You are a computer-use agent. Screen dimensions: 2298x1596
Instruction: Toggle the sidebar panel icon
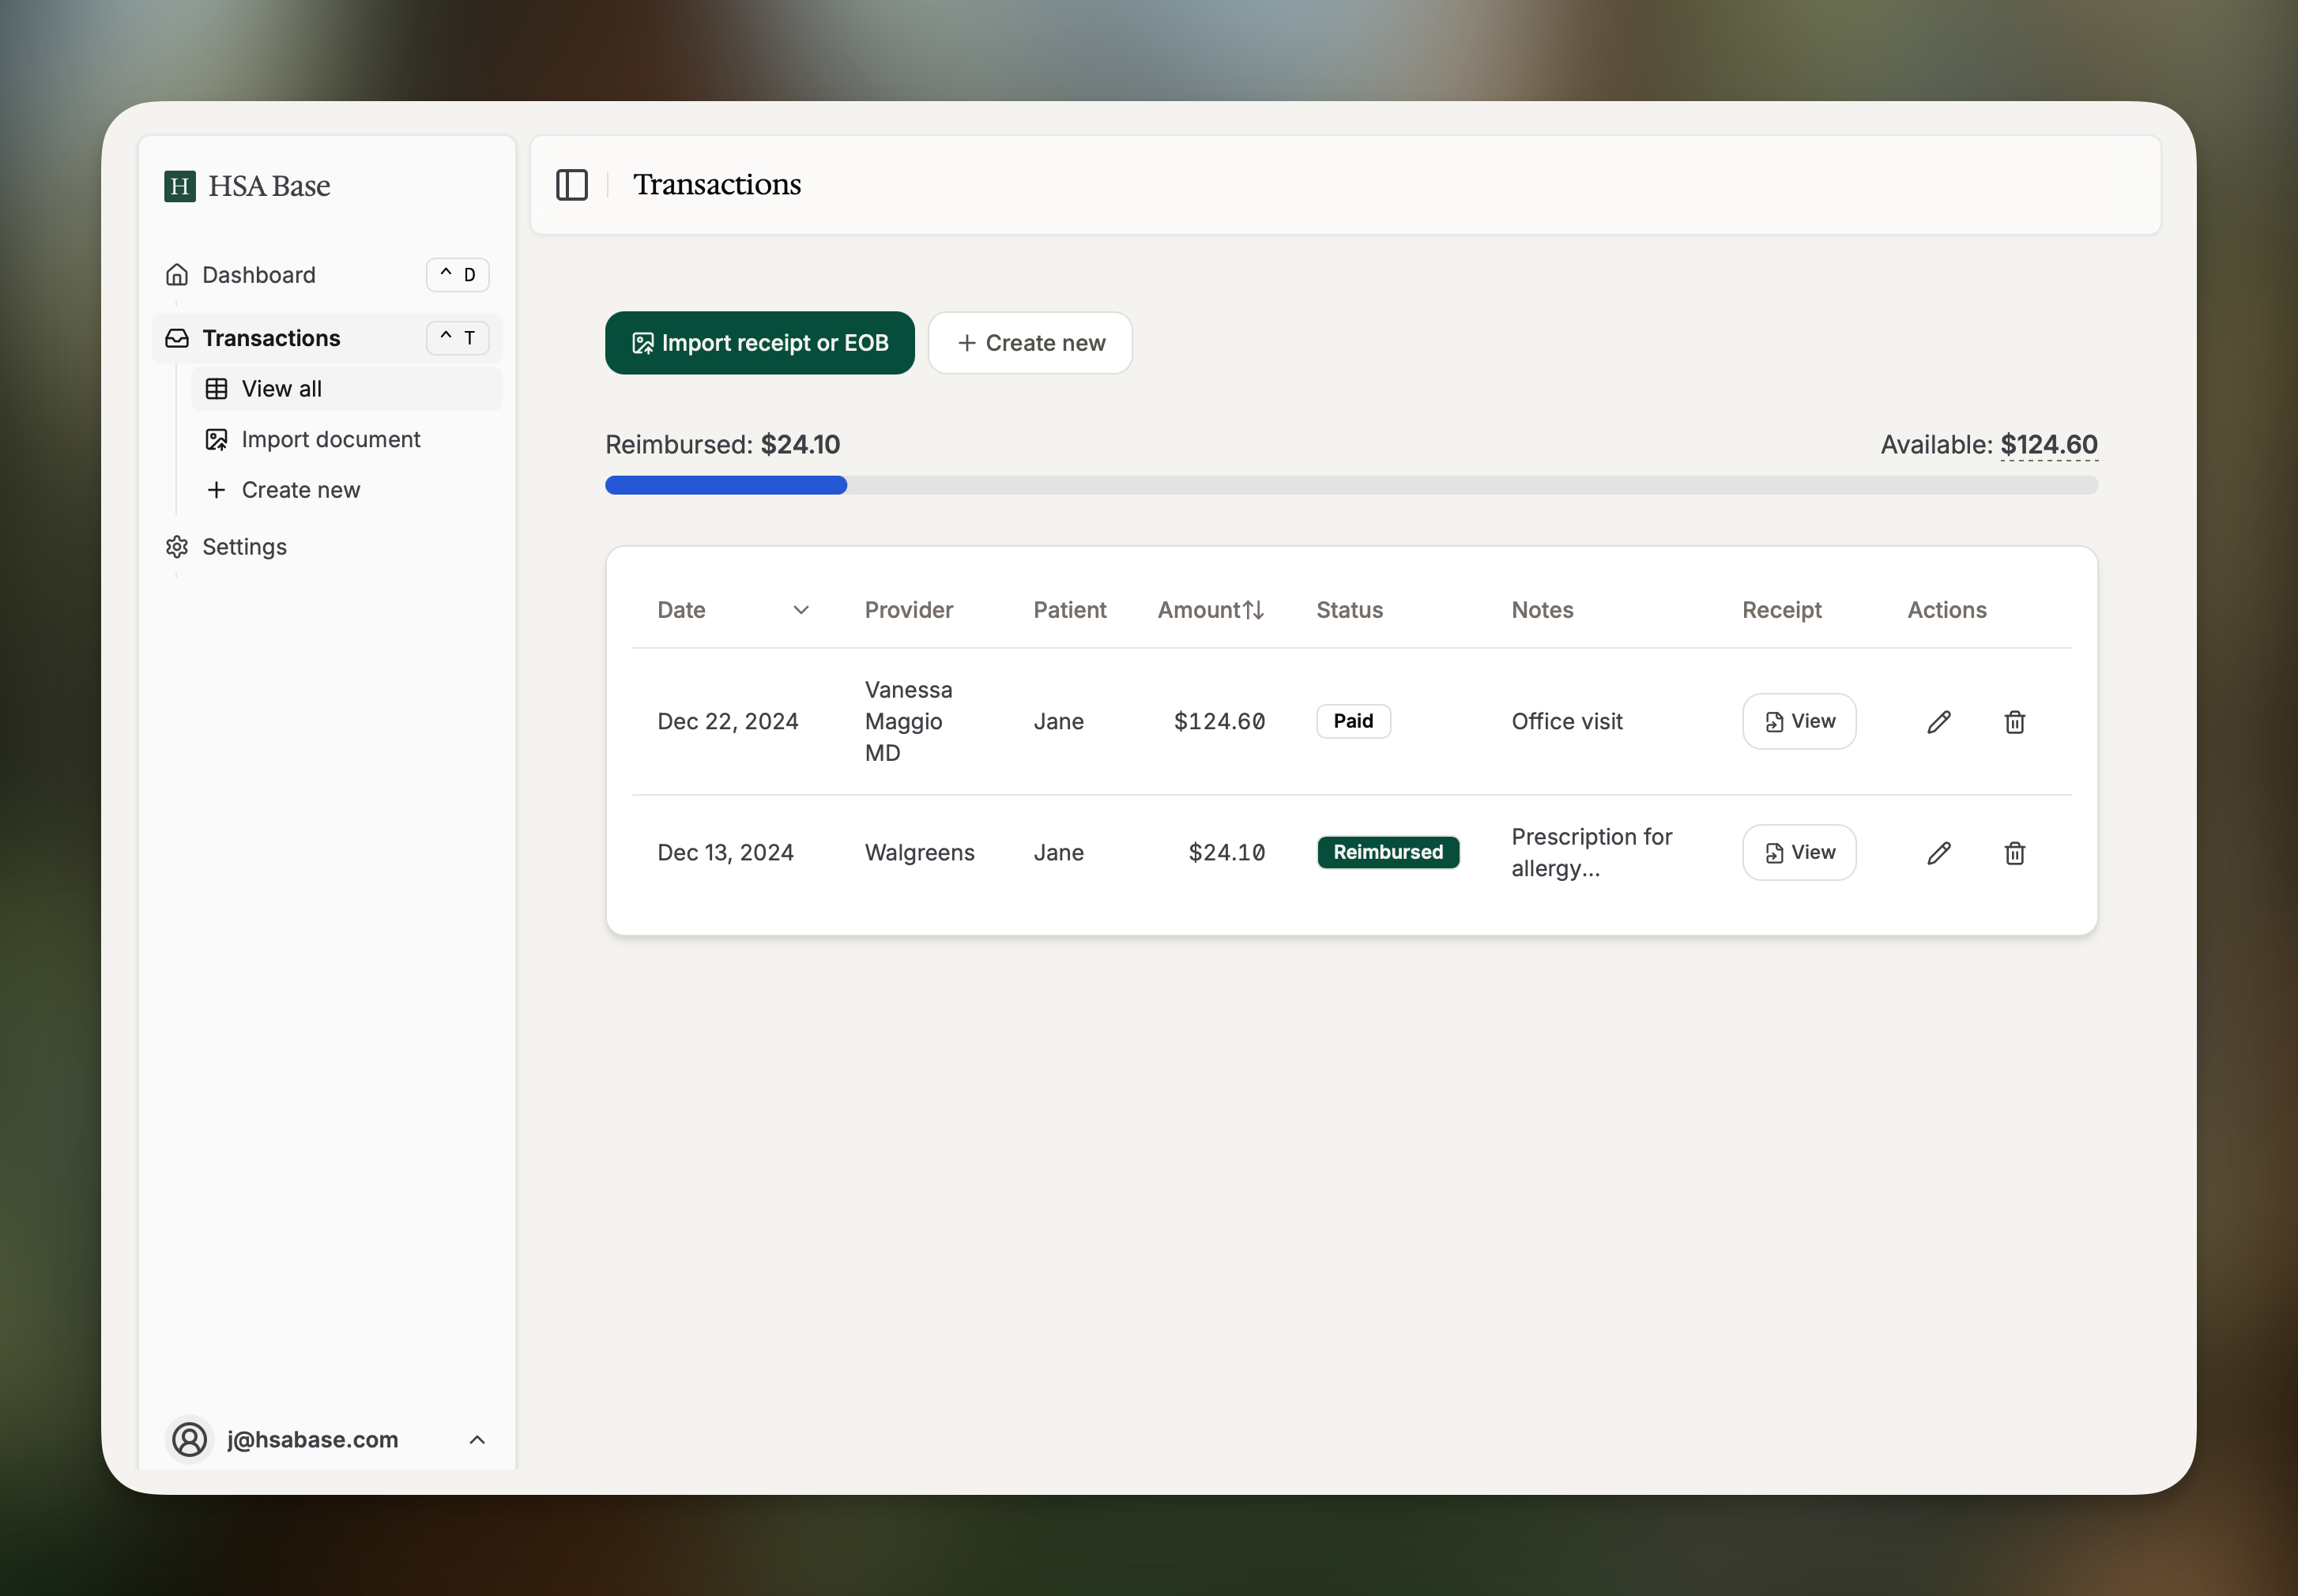point(571,185)
